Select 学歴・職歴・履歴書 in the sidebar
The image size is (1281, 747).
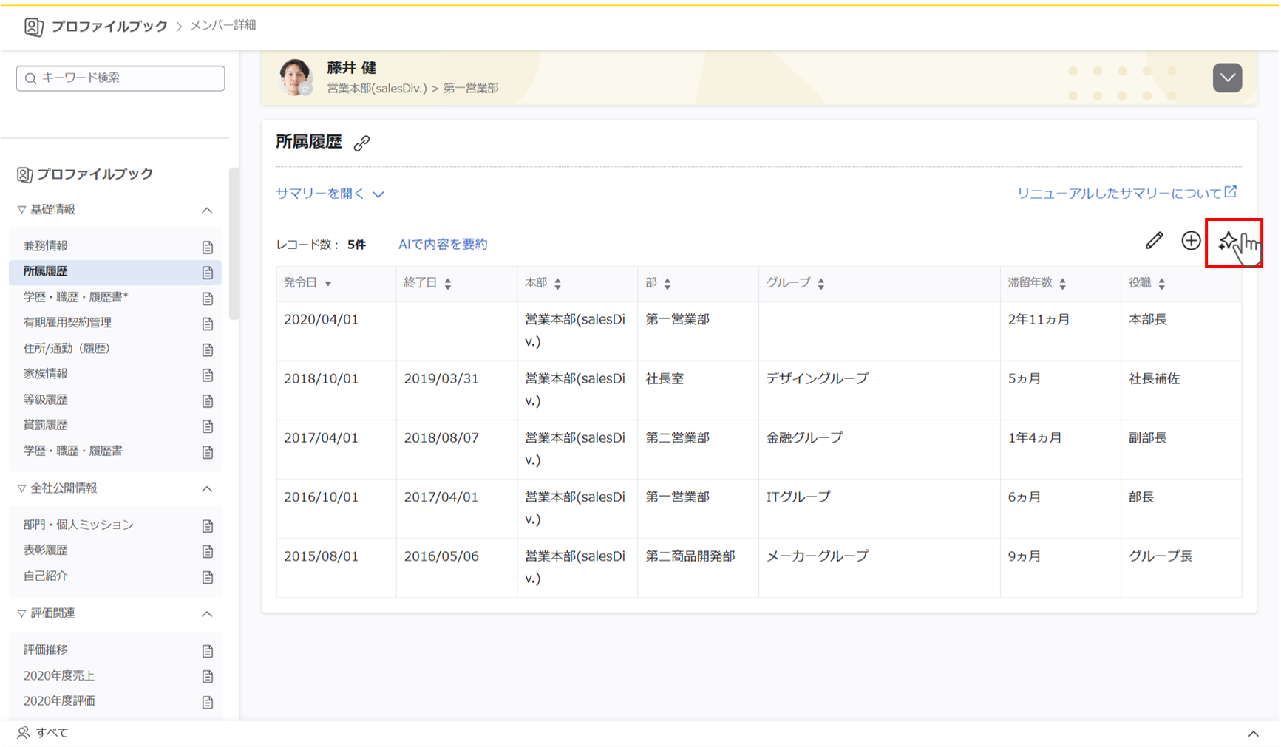pyautogui.click(x=74, y=450)
